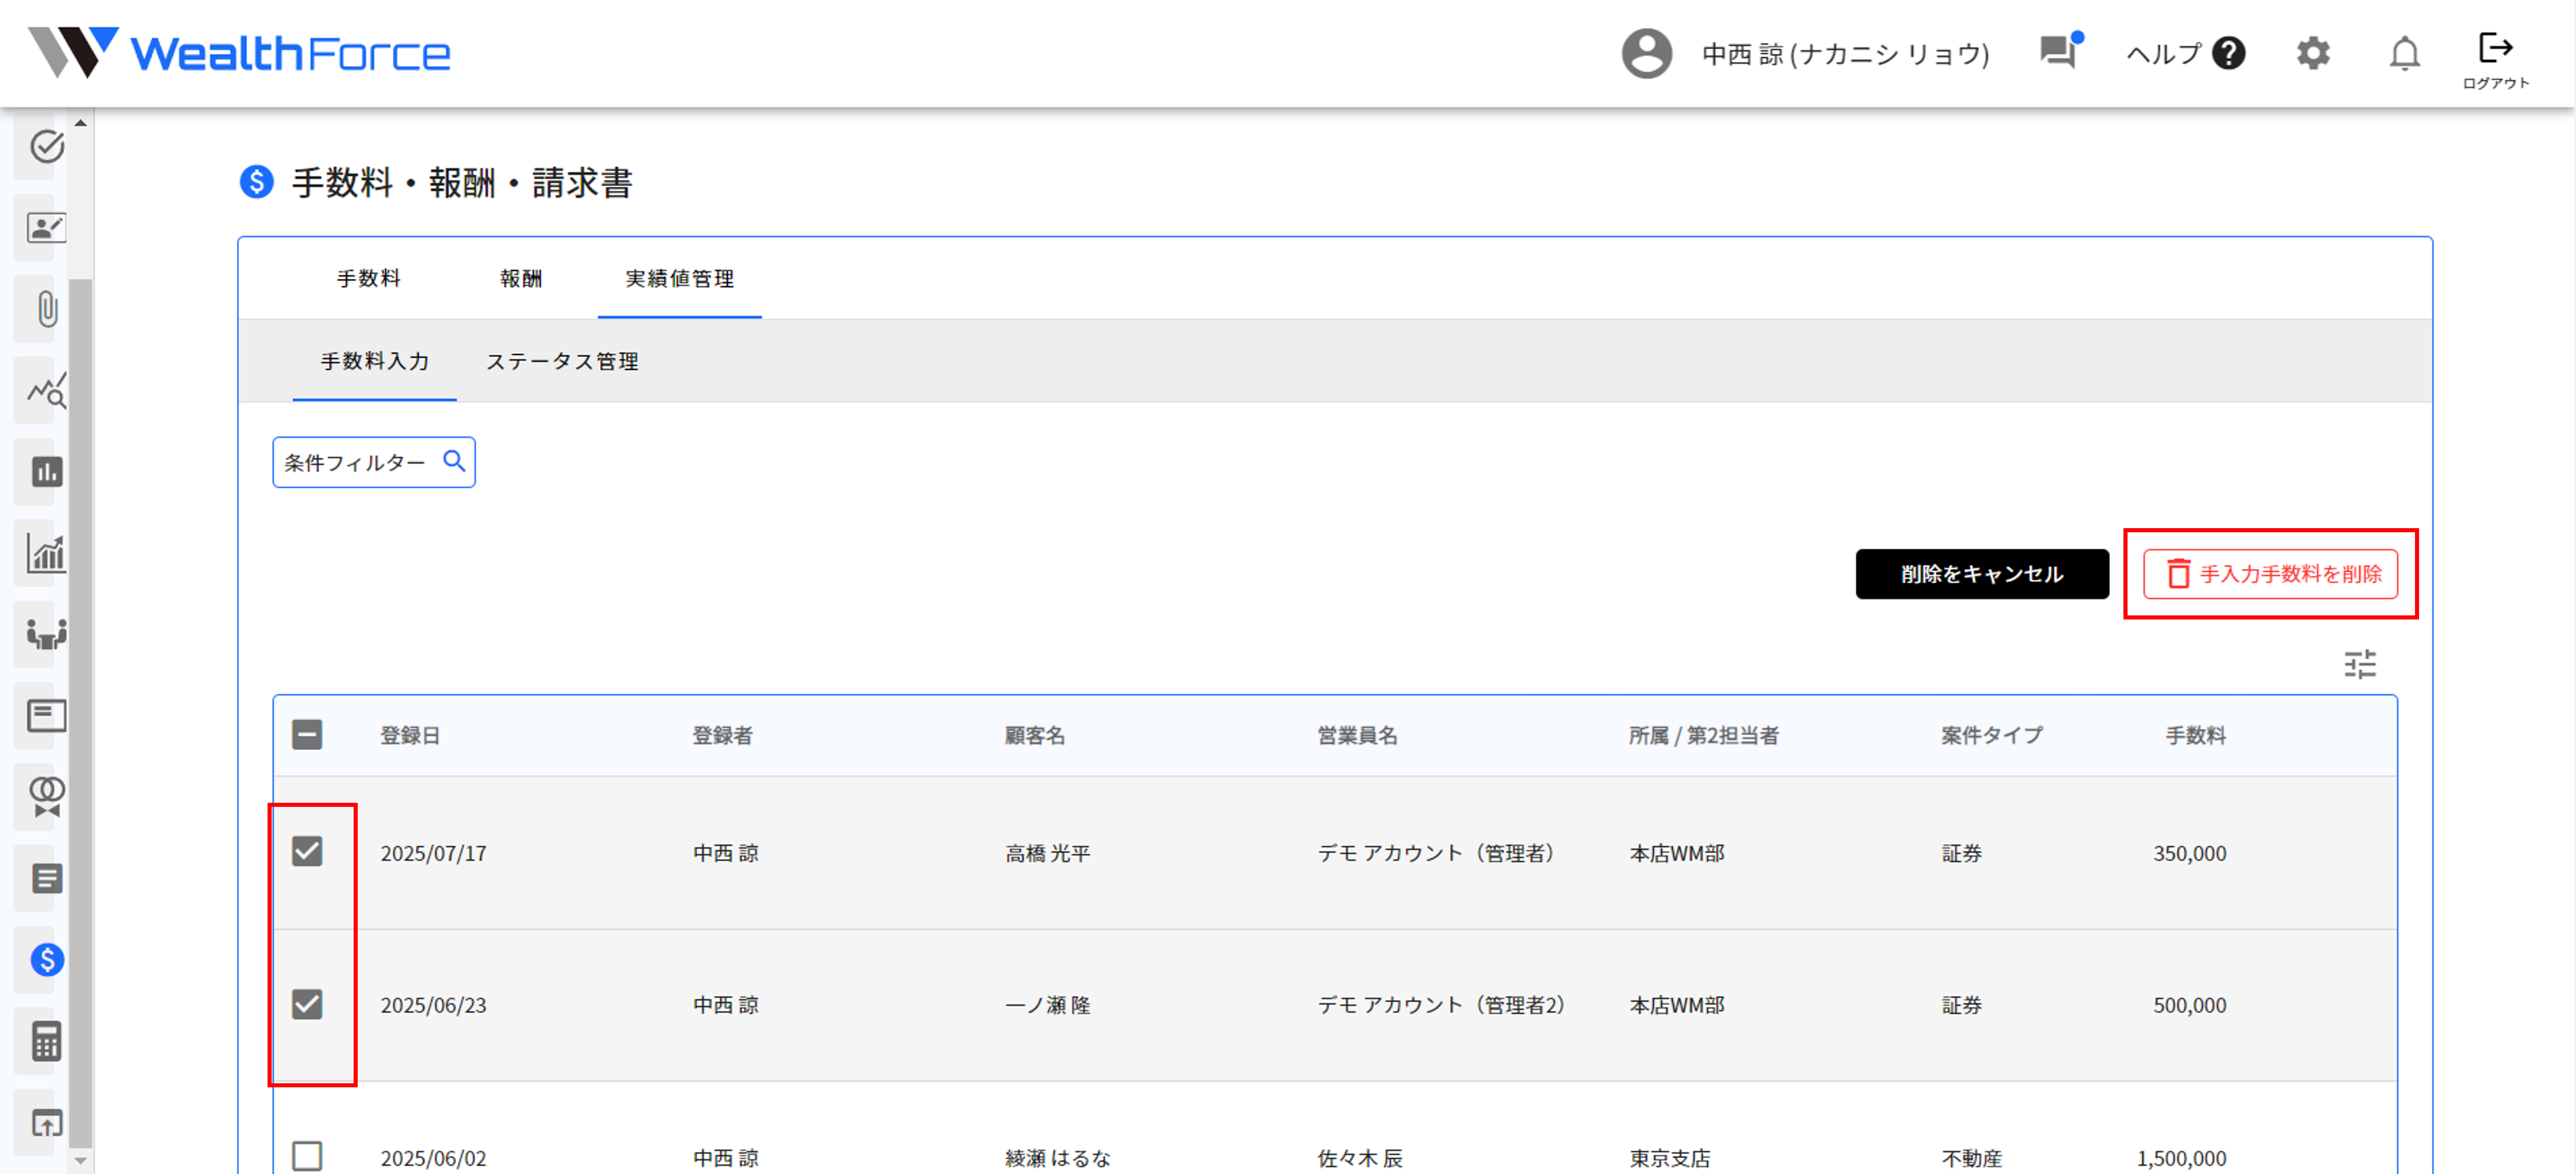The image size is (2576, 1174).
Task: Click the user name 中西 諒 label
Action: tap(1846, 53)
